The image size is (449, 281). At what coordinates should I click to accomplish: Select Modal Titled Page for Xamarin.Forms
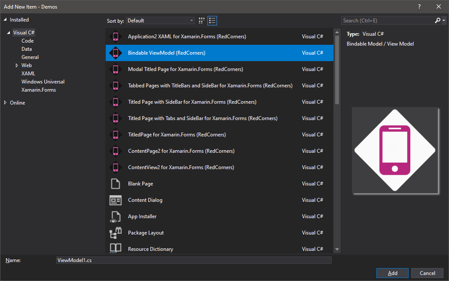[220, 69]
